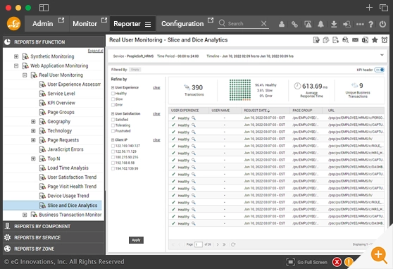Open the Reporter menu

pos(132,24)
